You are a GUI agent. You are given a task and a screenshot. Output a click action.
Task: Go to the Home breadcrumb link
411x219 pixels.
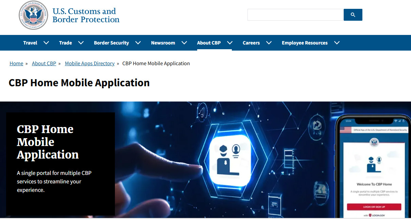click(x=16, y=63)
